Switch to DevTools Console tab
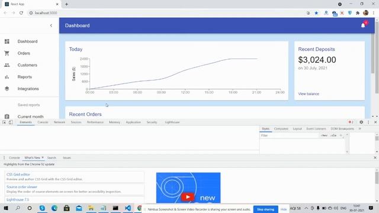The width and height of the screenshot is (379, 213). pyautogui.click(x=43, y=122)
